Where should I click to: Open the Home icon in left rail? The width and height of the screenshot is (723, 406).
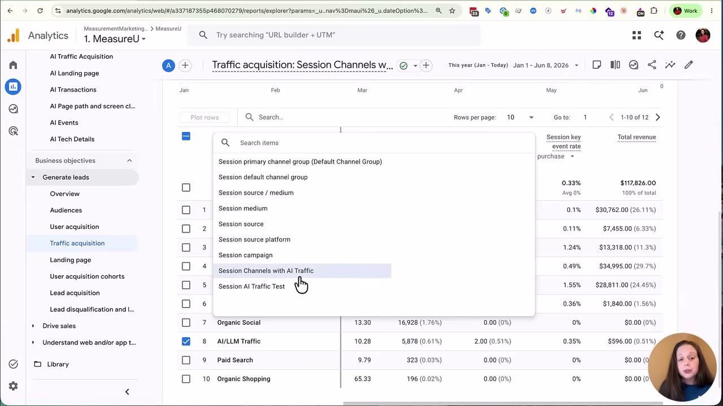(13, 65)
